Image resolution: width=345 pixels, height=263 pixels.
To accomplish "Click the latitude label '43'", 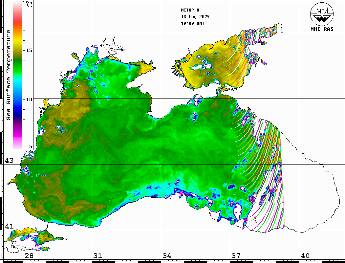I will [9, 161].
